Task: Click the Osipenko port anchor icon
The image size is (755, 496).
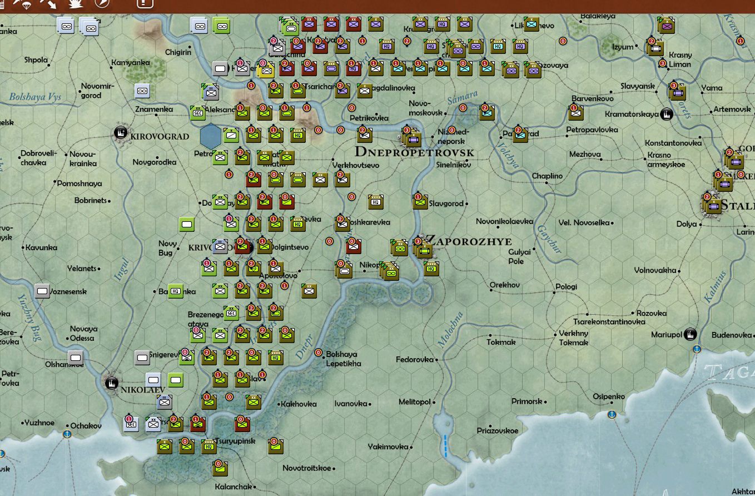Action: [x=612, y=414]
